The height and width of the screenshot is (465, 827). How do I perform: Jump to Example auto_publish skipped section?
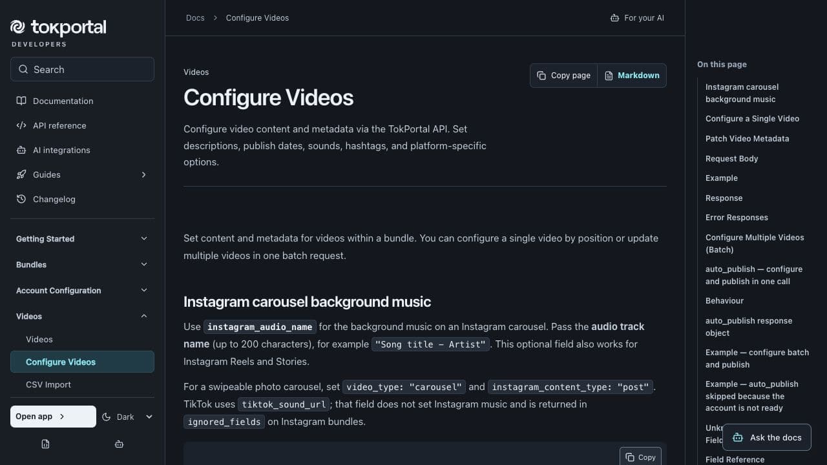(x=752, y=396)
